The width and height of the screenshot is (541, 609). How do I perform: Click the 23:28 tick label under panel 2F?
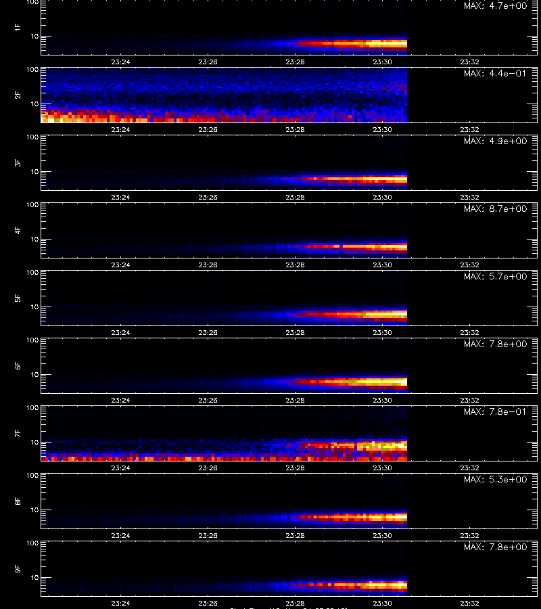click(x=295, y=129)
